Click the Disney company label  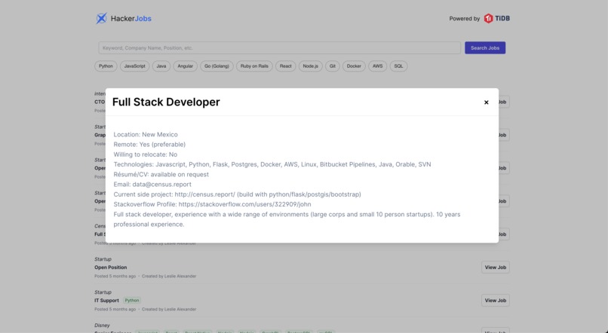(102, 325)
